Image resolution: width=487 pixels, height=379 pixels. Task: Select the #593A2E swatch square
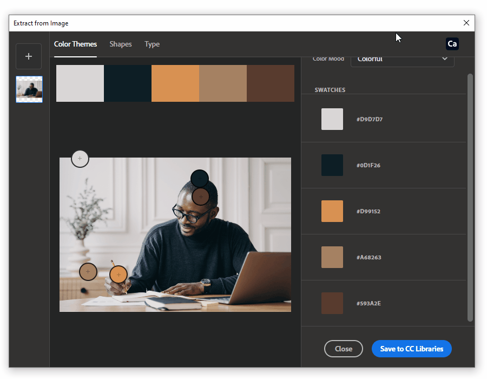point(332,303)
